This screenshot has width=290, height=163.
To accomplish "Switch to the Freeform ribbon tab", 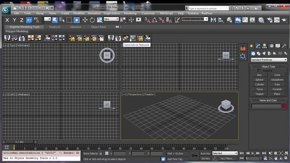I will click(x=55, y=27).
